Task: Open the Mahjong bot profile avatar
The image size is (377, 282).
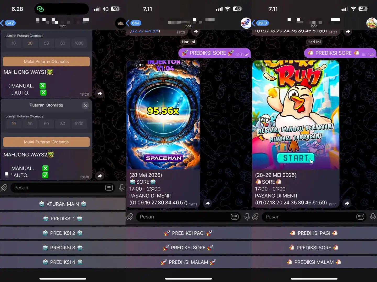Action: [x=120, y=23]
